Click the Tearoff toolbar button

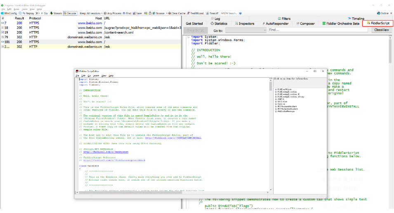212,13
